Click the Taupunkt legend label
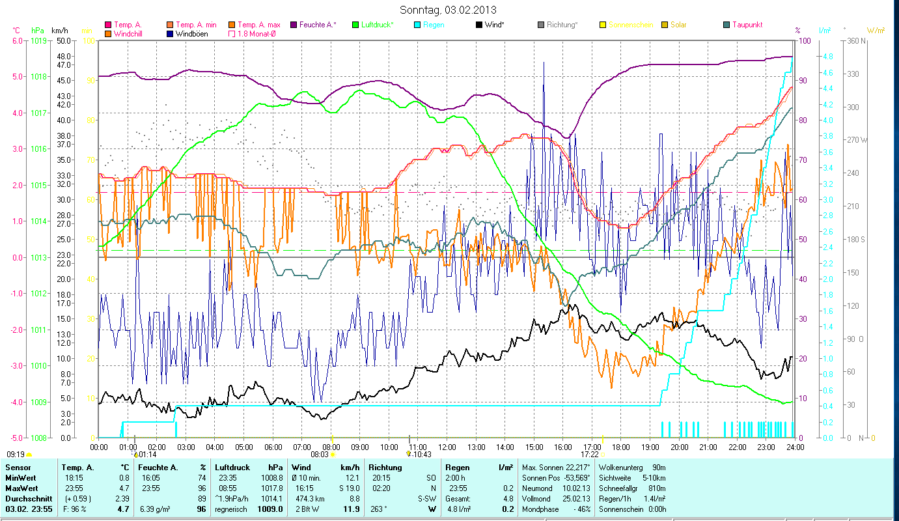Image resolution: width=899 pixels, height=521 pixels. pos(747,25)
